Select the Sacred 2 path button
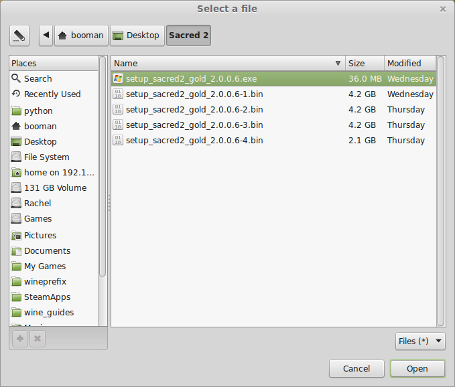455x387 pixels. pos(188,35)
